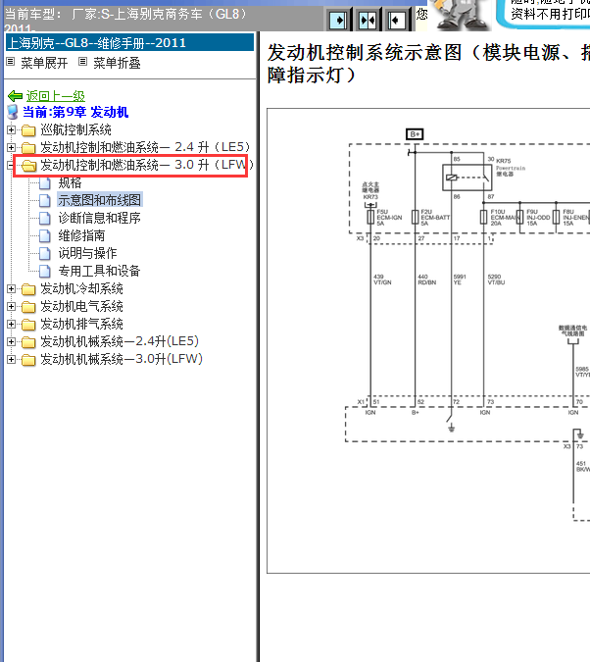Click the 菜单展开 square icon
This screenshot has width=590, height=662.
point(11,62)
